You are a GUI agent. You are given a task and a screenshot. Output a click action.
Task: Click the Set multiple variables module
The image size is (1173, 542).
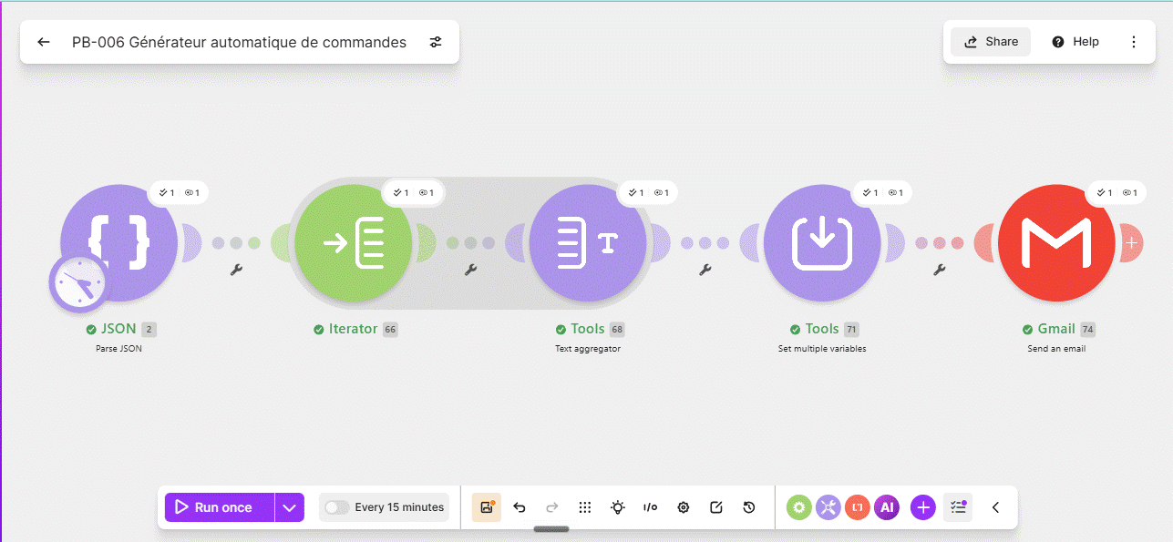[x=822, y=242]
